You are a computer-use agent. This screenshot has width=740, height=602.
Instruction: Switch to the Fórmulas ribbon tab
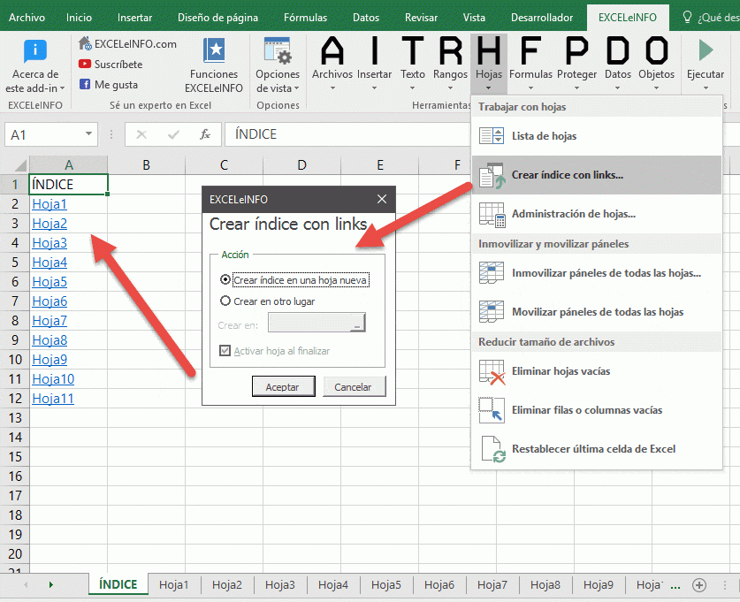tap(304, 17)
